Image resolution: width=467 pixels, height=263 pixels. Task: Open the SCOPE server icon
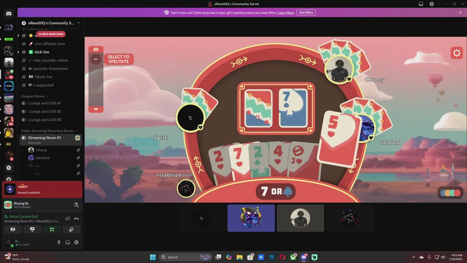tap(9, 98)
